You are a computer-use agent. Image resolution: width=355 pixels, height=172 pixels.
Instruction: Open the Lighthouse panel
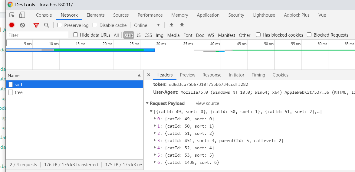click(x=264, y=15)
